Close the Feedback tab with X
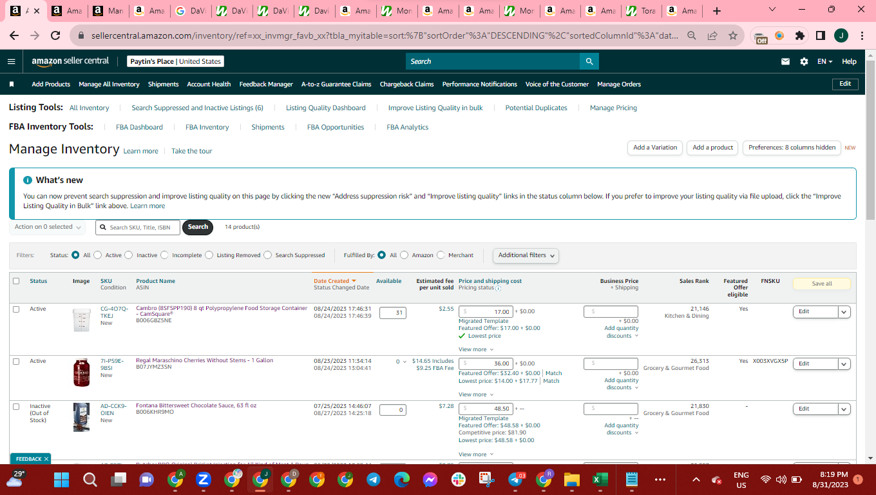Screen dimensions: 876x495 [x=46, y=459]
